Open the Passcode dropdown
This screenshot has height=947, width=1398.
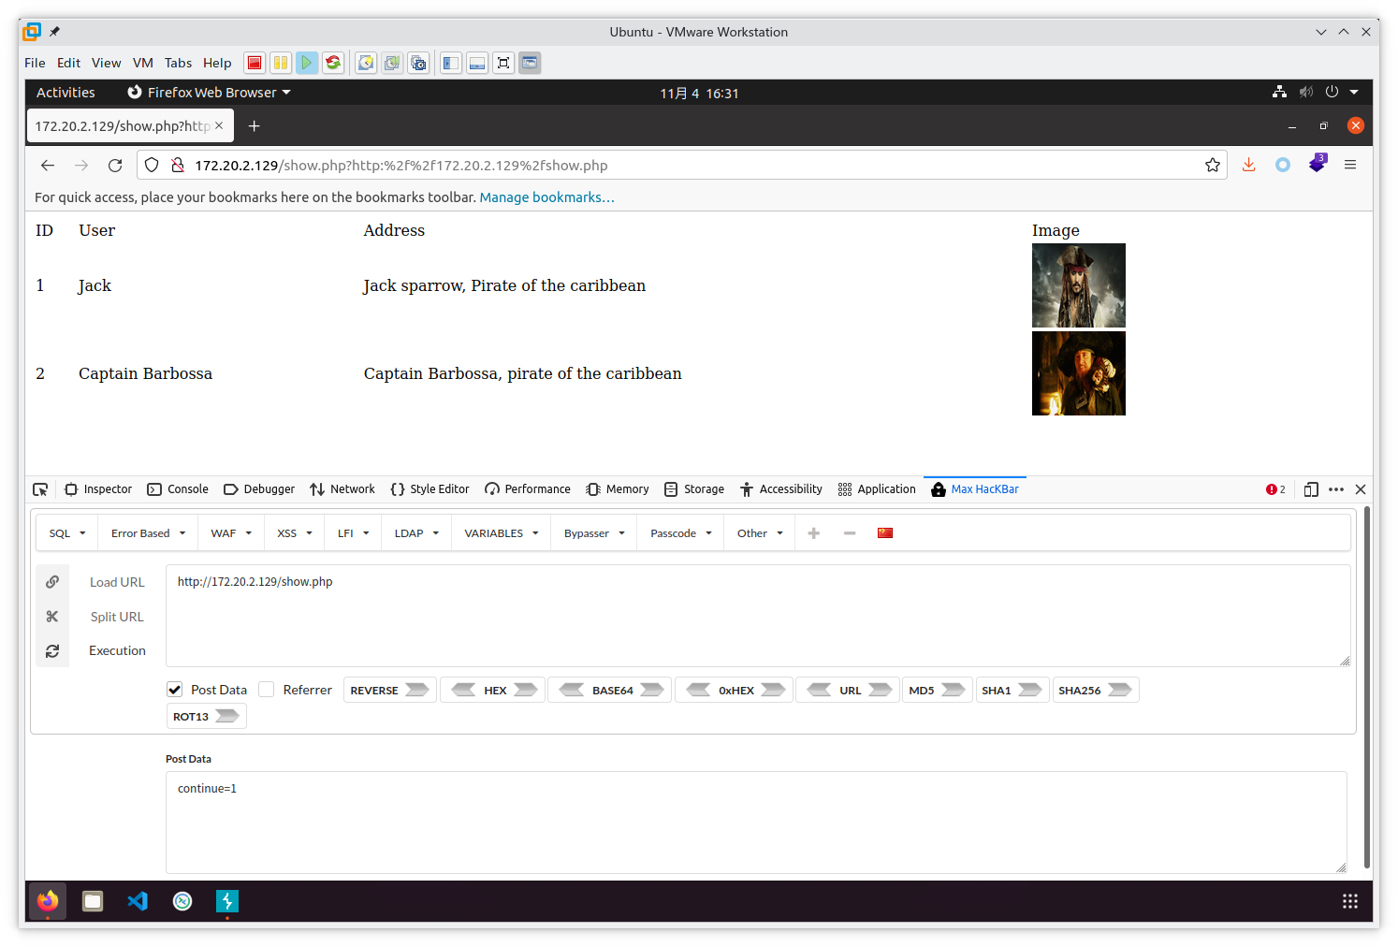point(681,533)
